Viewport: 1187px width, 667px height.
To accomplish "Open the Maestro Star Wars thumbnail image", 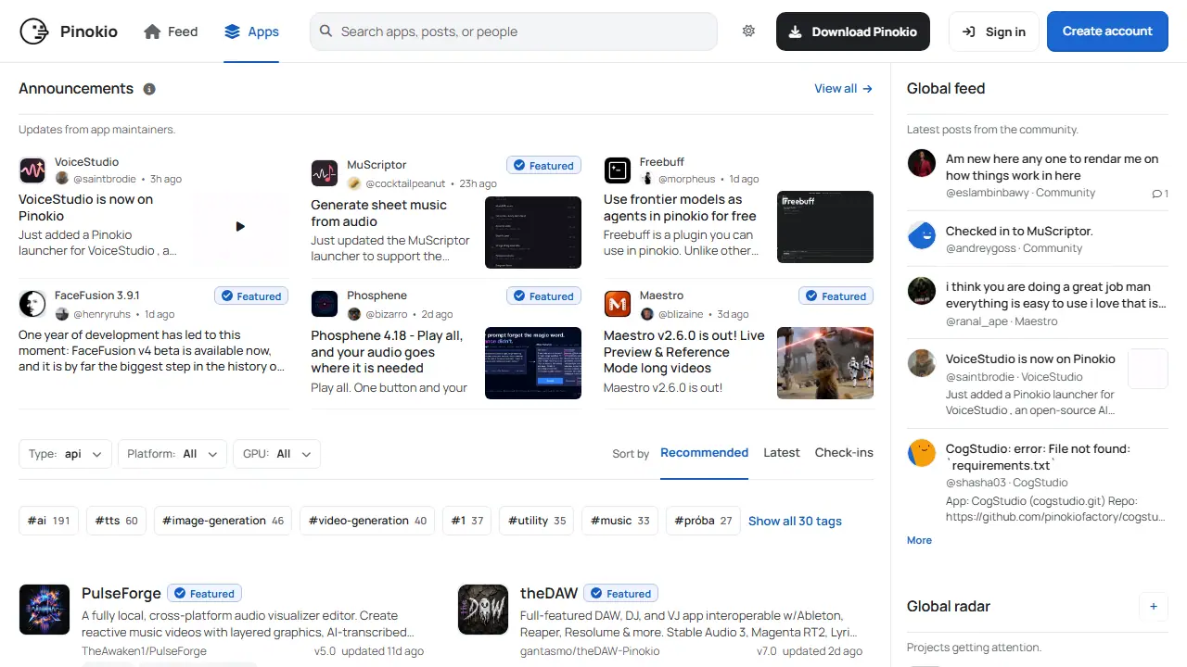I will point(825,363).
